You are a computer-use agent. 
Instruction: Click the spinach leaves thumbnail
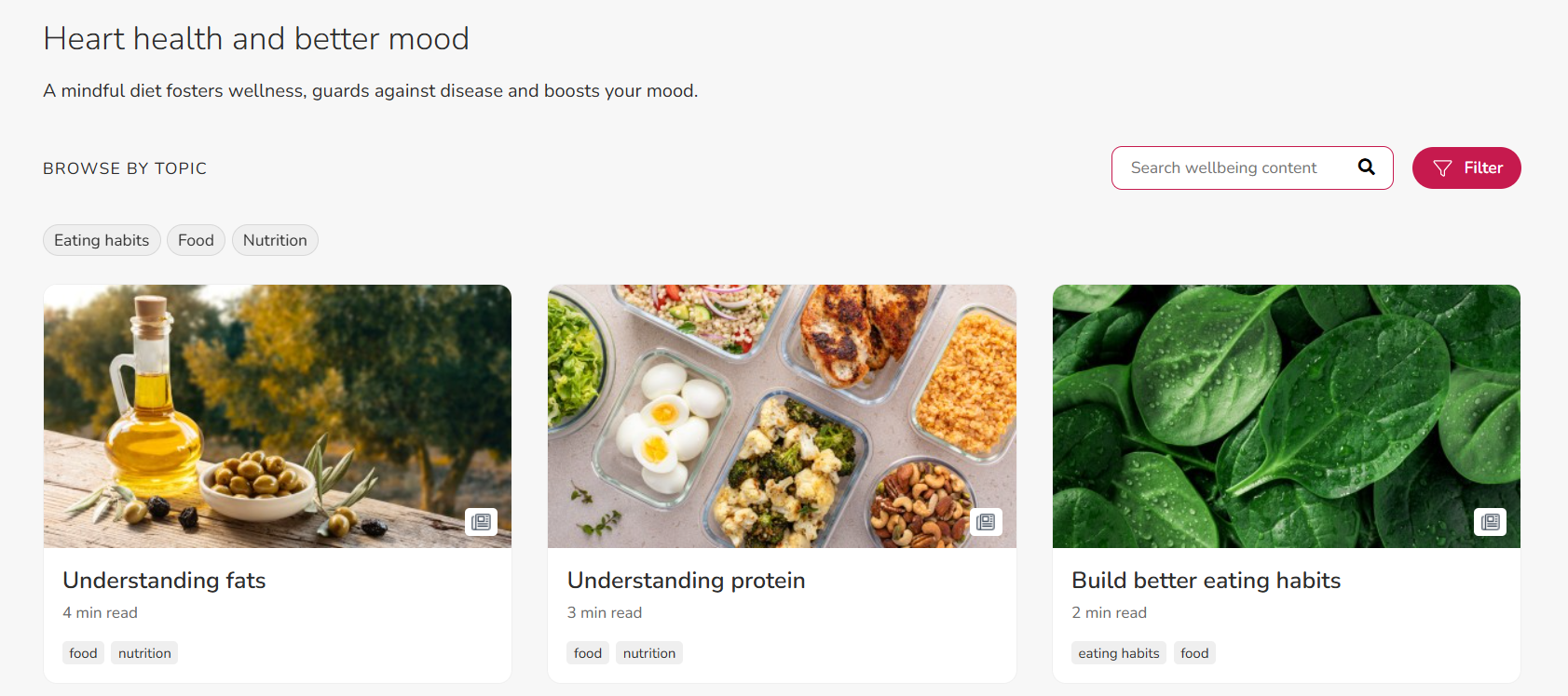1286,415
